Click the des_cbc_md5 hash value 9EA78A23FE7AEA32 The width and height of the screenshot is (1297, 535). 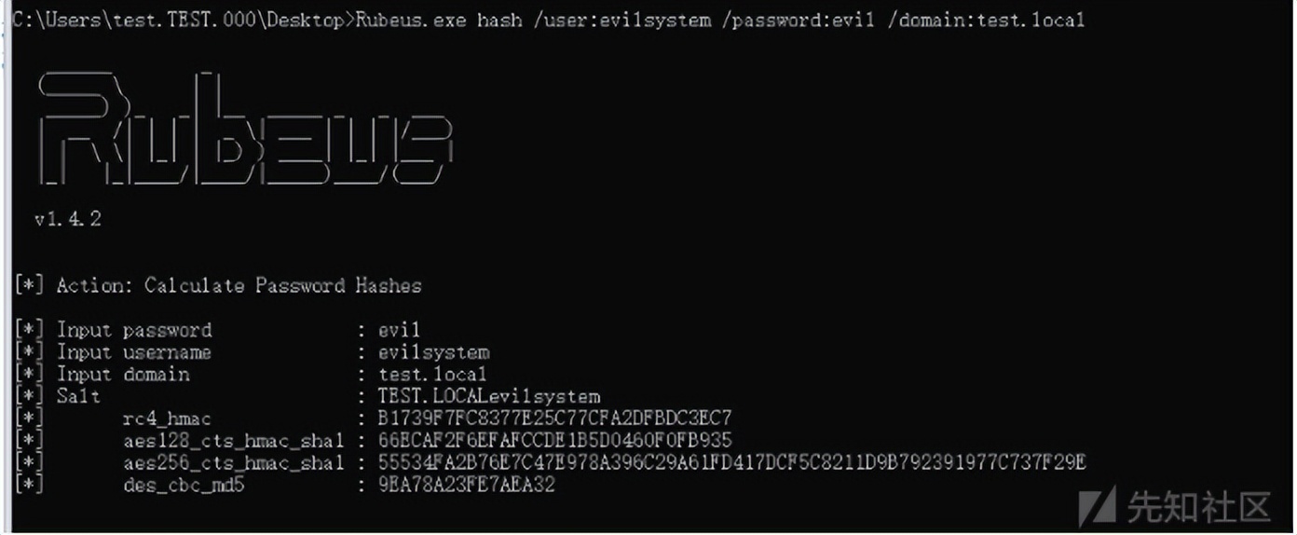click(x=467, y=485)
